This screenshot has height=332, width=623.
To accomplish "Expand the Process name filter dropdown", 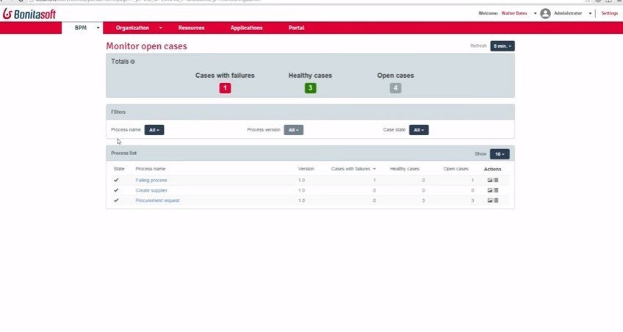I will pos(154,130).
